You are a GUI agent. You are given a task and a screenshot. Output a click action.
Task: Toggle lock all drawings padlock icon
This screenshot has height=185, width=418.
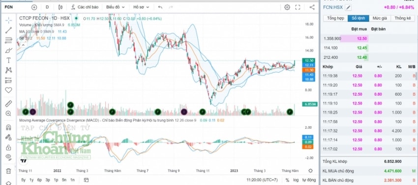click(x=8, y=147)
